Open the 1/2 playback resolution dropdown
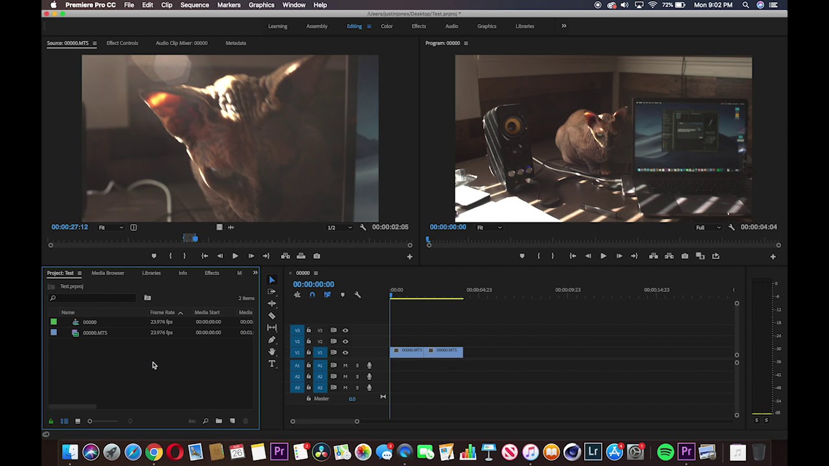 point(339,227)
